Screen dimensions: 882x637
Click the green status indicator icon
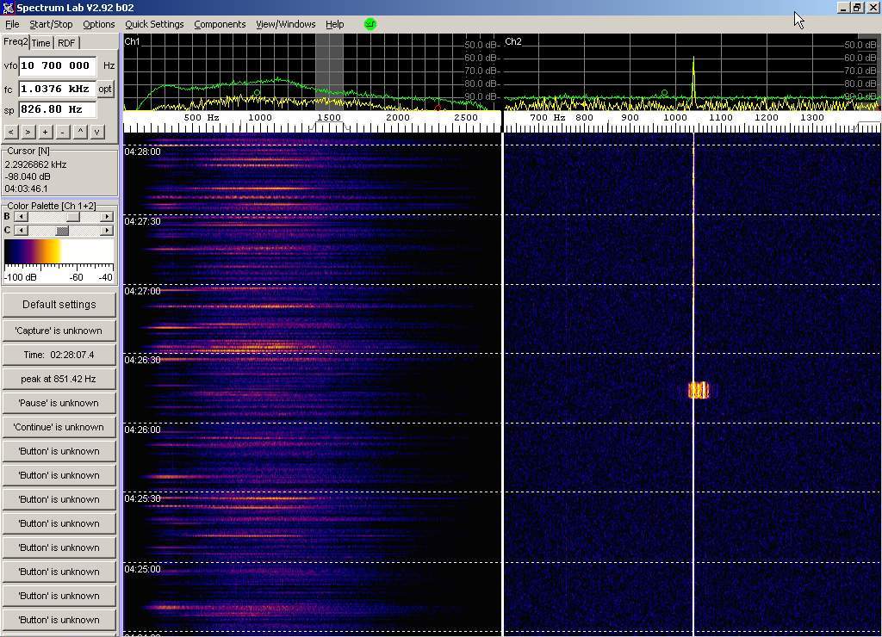[370, 24]
